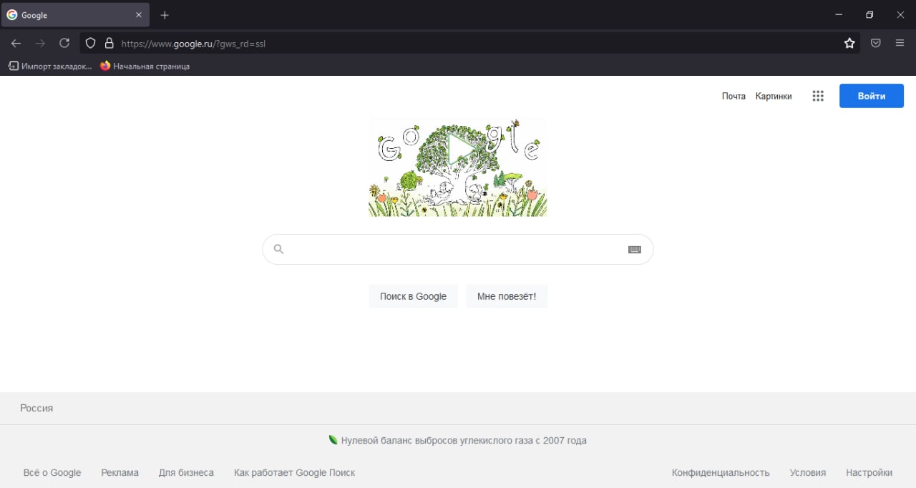Open the Всё о Google footer link
Screen dimensions: 916x488
point(52,472)
